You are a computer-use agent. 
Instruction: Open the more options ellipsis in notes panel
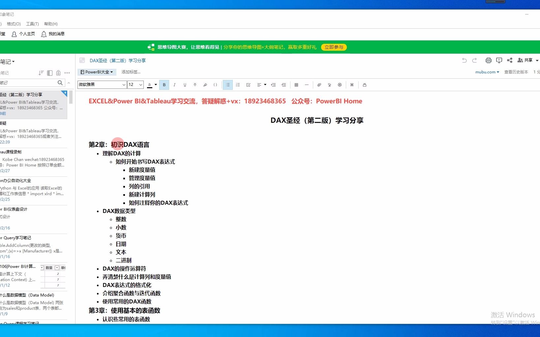point(67,73)
